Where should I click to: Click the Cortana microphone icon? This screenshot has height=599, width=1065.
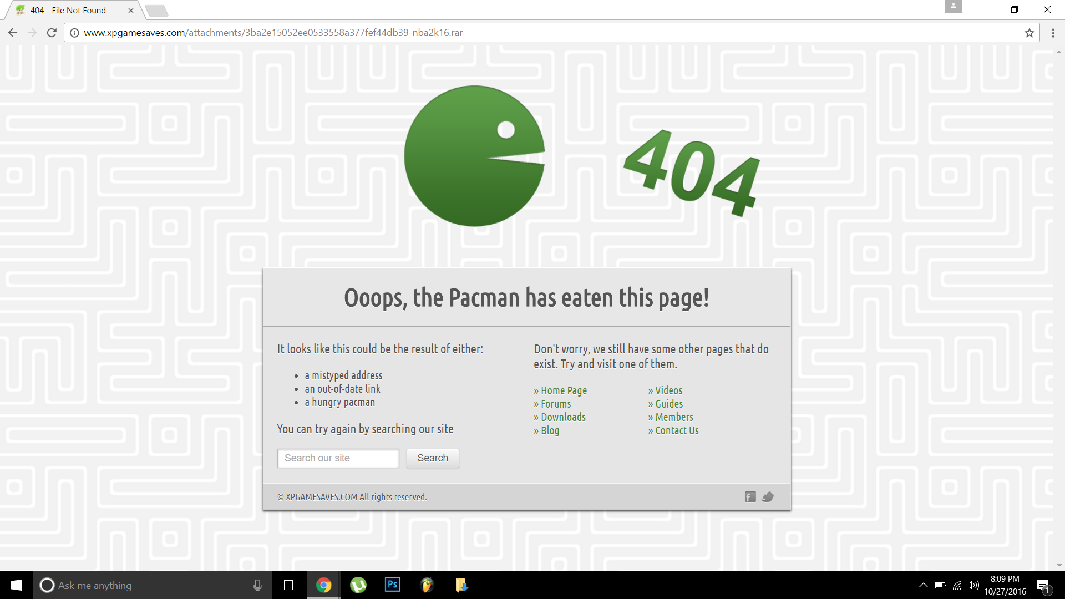tap(257, 585)
